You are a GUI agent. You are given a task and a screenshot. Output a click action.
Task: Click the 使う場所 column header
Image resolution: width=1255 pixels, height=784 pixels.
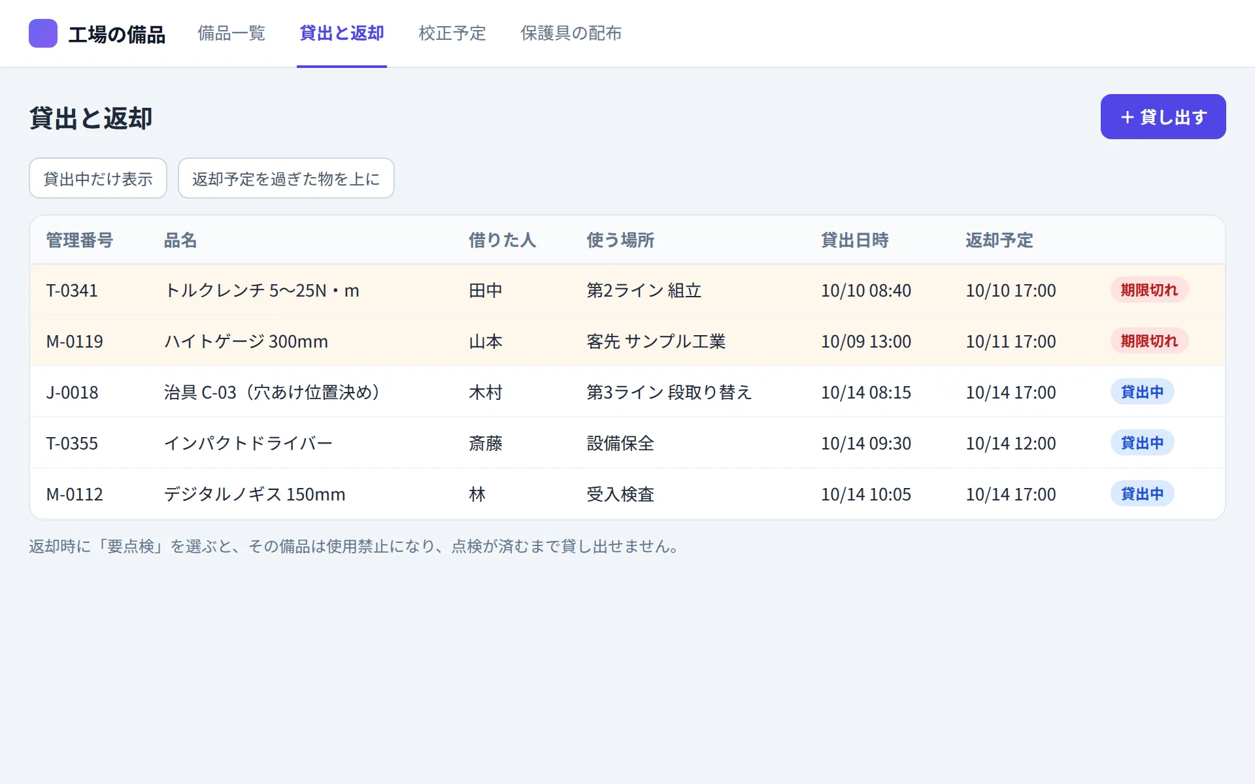coord(620,240)
